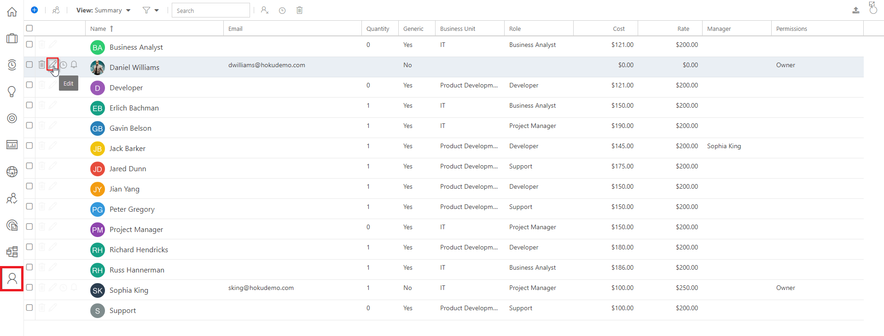Sort by the Name column header
The width and height of the screenshot is (884, 336).
click(98, 29)
